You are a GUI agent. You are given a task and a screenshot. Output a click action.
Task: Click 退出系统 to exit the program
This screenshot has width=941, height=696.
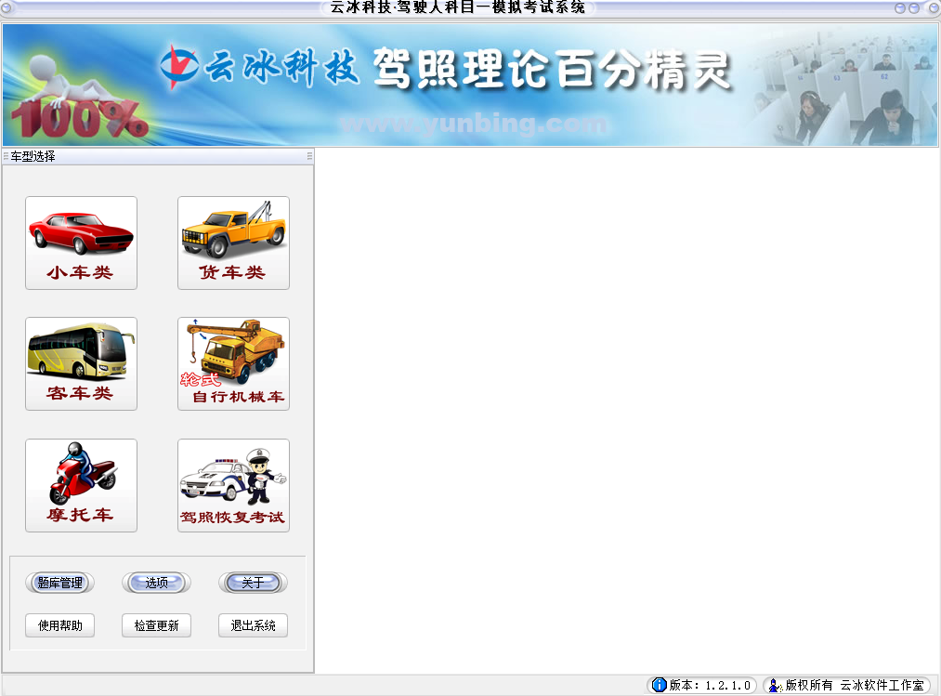pyautogui.click(x=254, y=625)
